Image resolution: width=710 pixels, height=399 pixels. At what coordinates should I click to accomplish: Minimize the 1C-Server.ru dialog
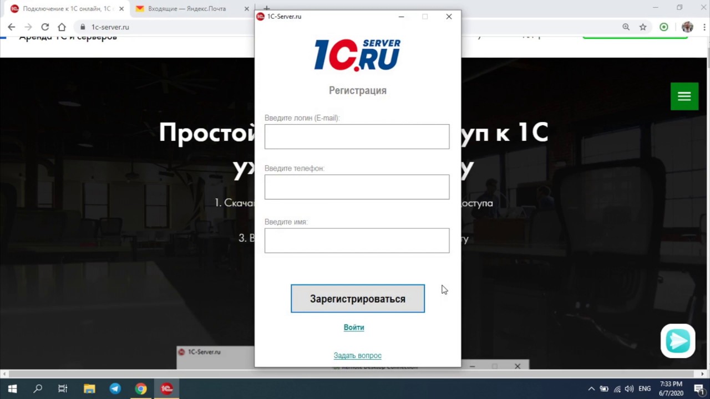click(x=402, y=17)
